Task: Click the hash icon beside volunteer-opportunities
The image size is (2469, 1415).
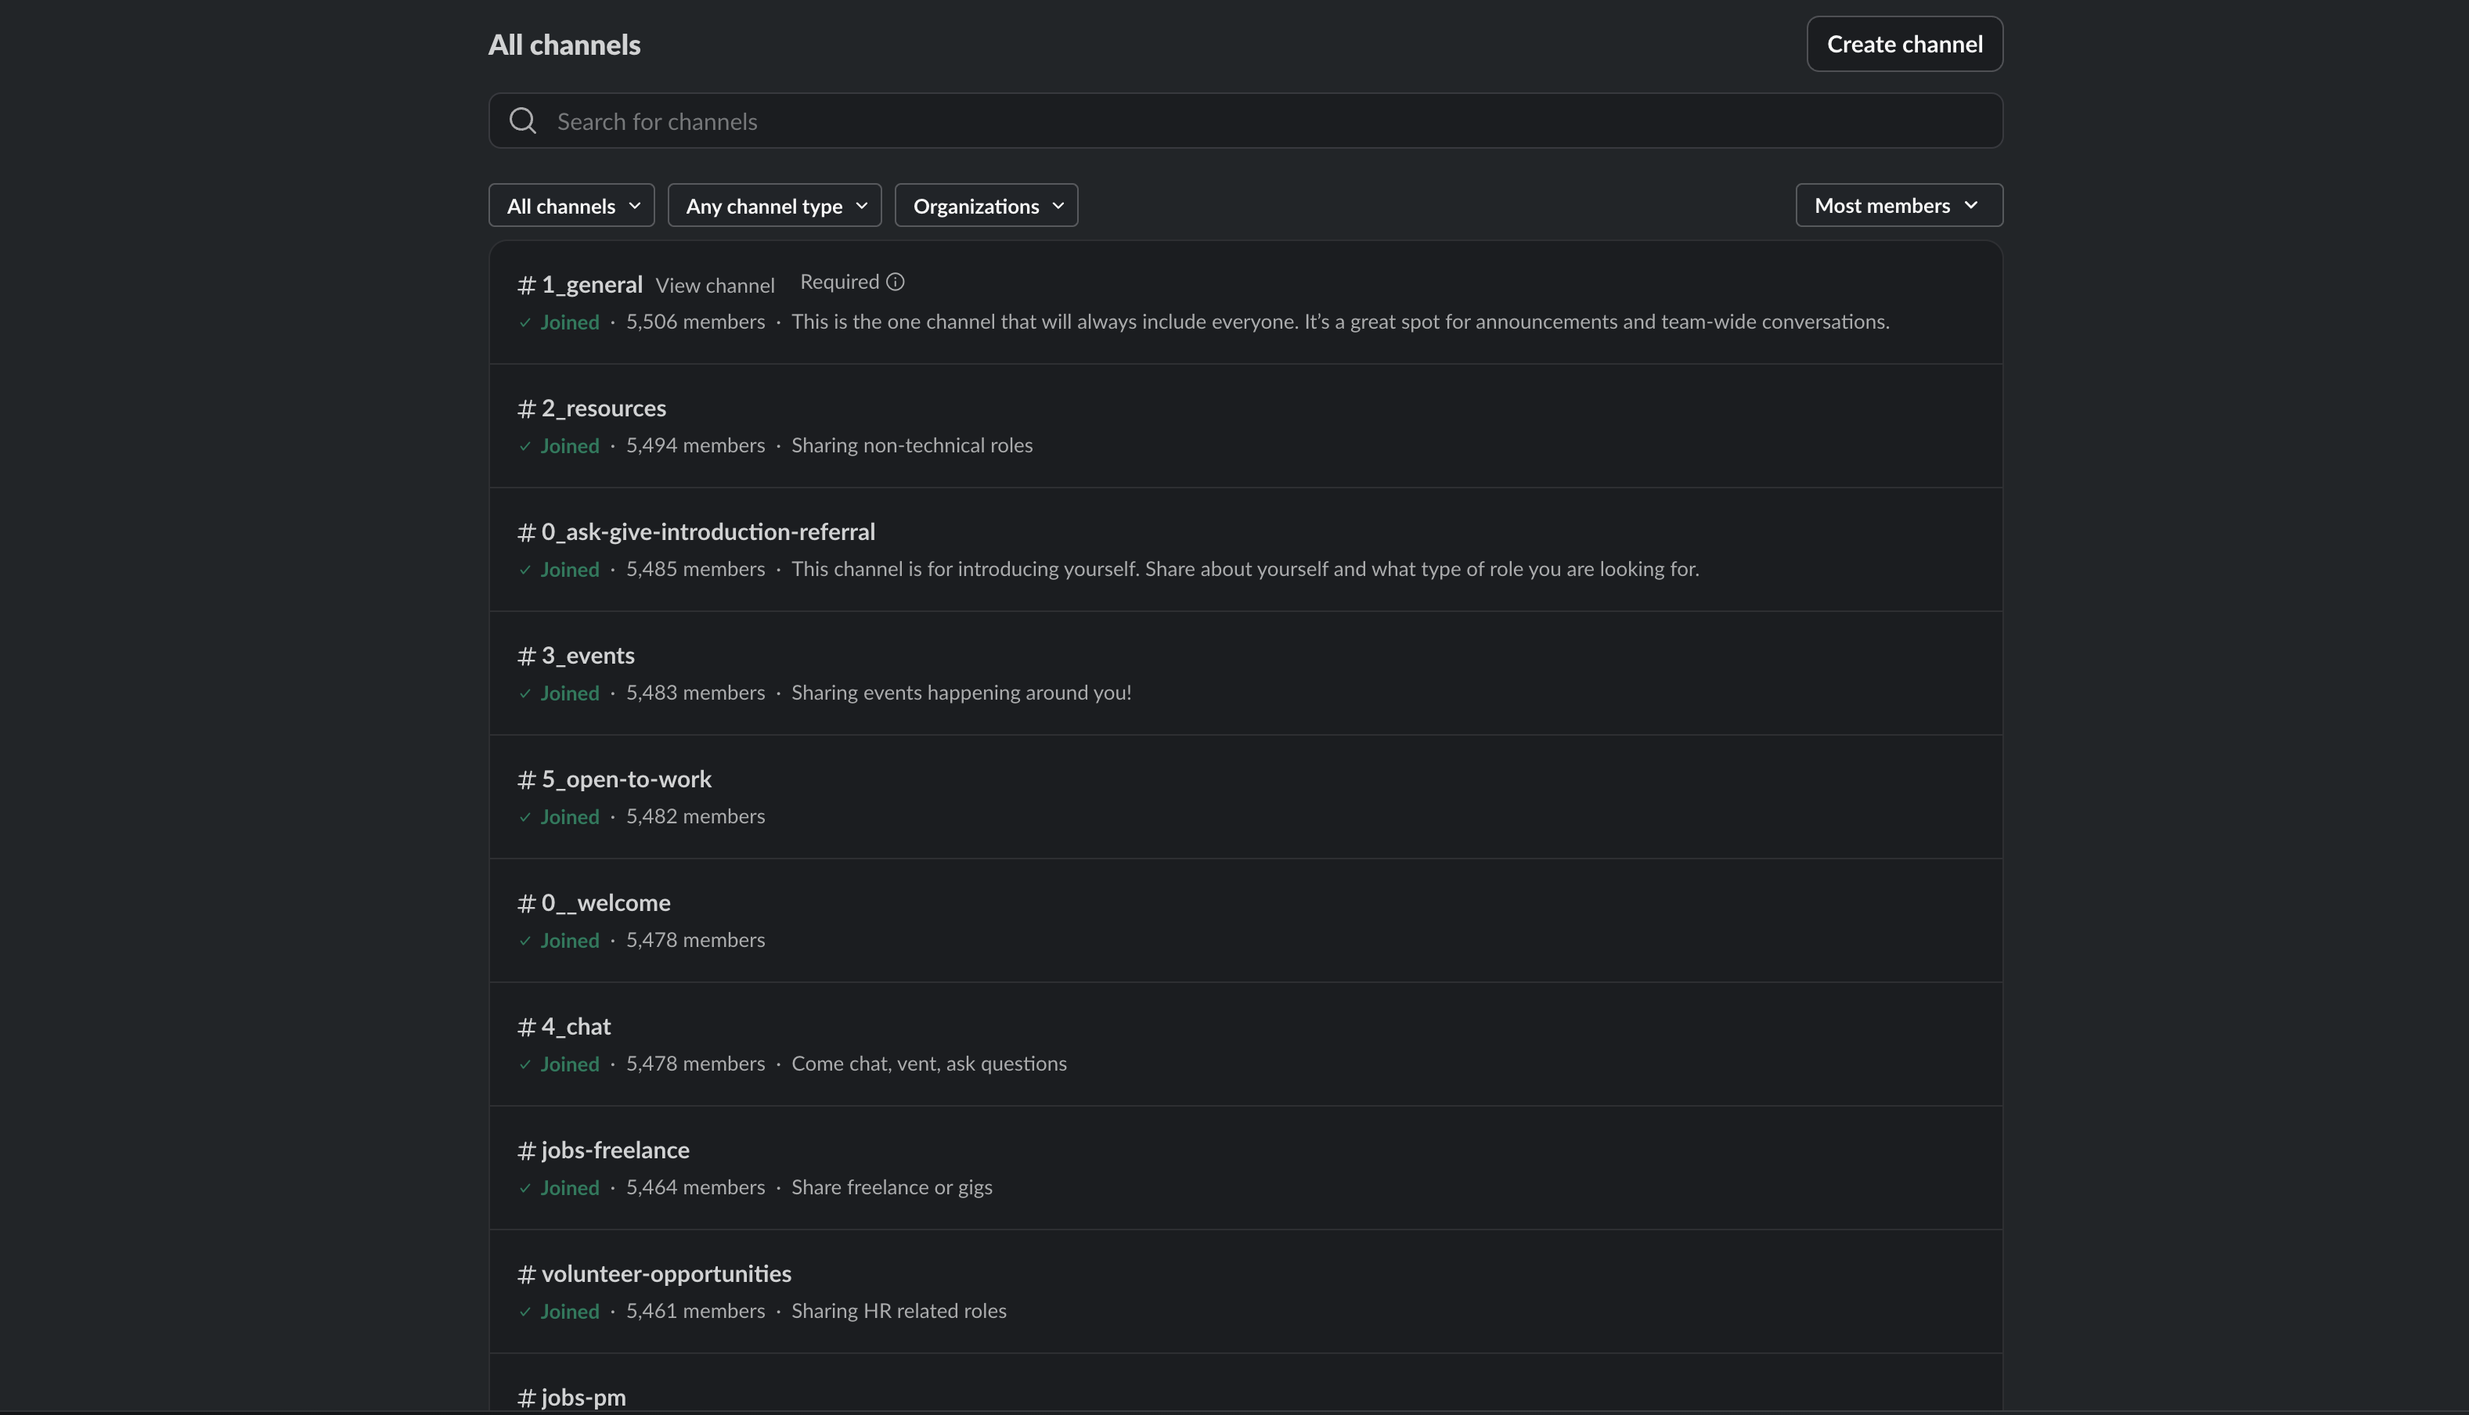Action: 527,1274
